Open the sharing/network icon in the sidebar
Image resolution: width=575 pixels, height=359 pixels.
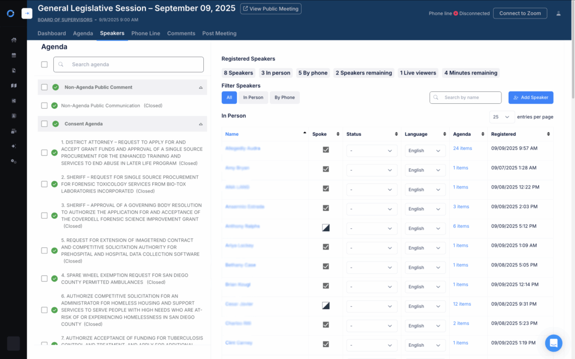point(13,100)
